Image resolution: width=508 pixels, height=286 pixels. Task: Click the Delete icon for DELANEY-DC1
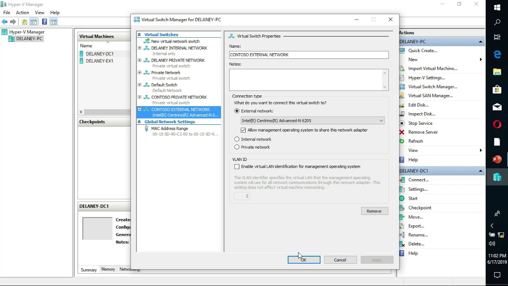[x=402, y=244]
